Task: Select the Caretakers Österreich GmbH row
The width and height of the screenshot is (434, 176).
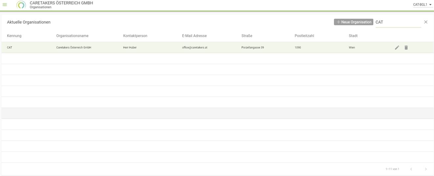Action: point(74,48)
